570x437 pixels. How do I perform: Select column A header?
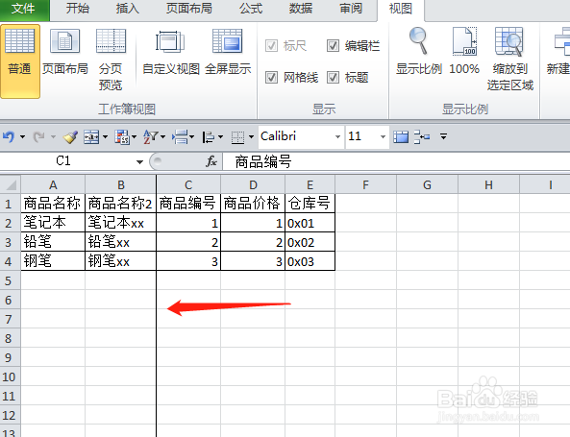pos(53,184)
